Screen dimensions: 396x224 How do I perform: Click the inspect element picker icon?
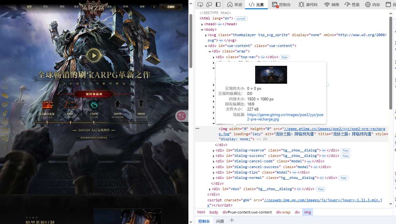[200, 4]
